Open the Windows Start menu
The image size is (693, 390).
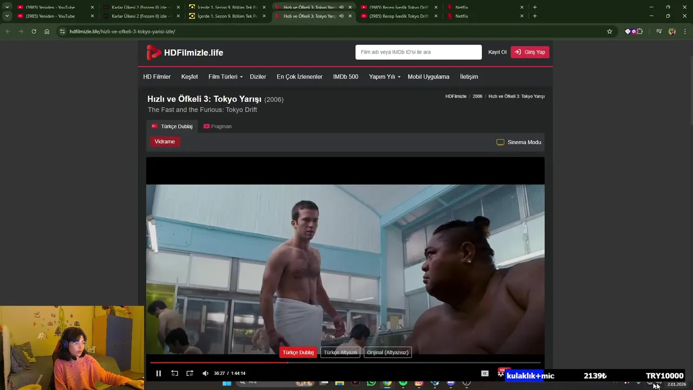[x=227, y=383]
